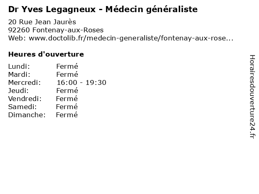This screenshot has height=194, width=259.
Task: Select Fermé status next to Mardi
Action: (x=67, y=74)
